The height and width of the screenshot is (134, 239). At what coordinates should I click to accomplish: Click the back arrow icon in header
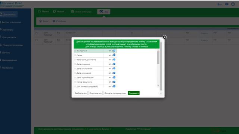pos(220,4)
